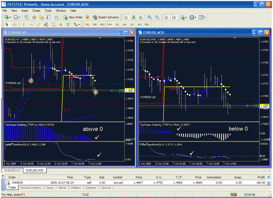Viewport: 273px width, 198px height.
Task: Select the trendline drawing tool
Action: coord(38,25)
